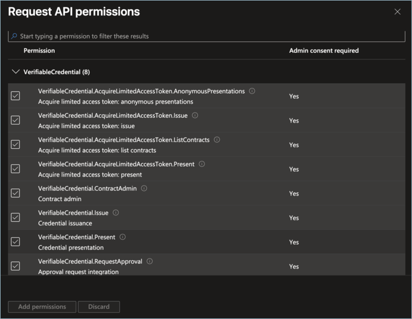Click the Permission column header
The image size is (412, 319).
39,51
